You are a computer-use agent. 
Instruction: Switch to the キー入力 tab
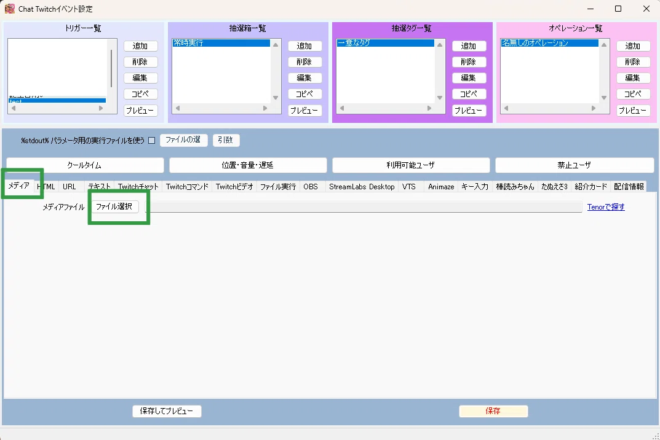tap(475, 186)
